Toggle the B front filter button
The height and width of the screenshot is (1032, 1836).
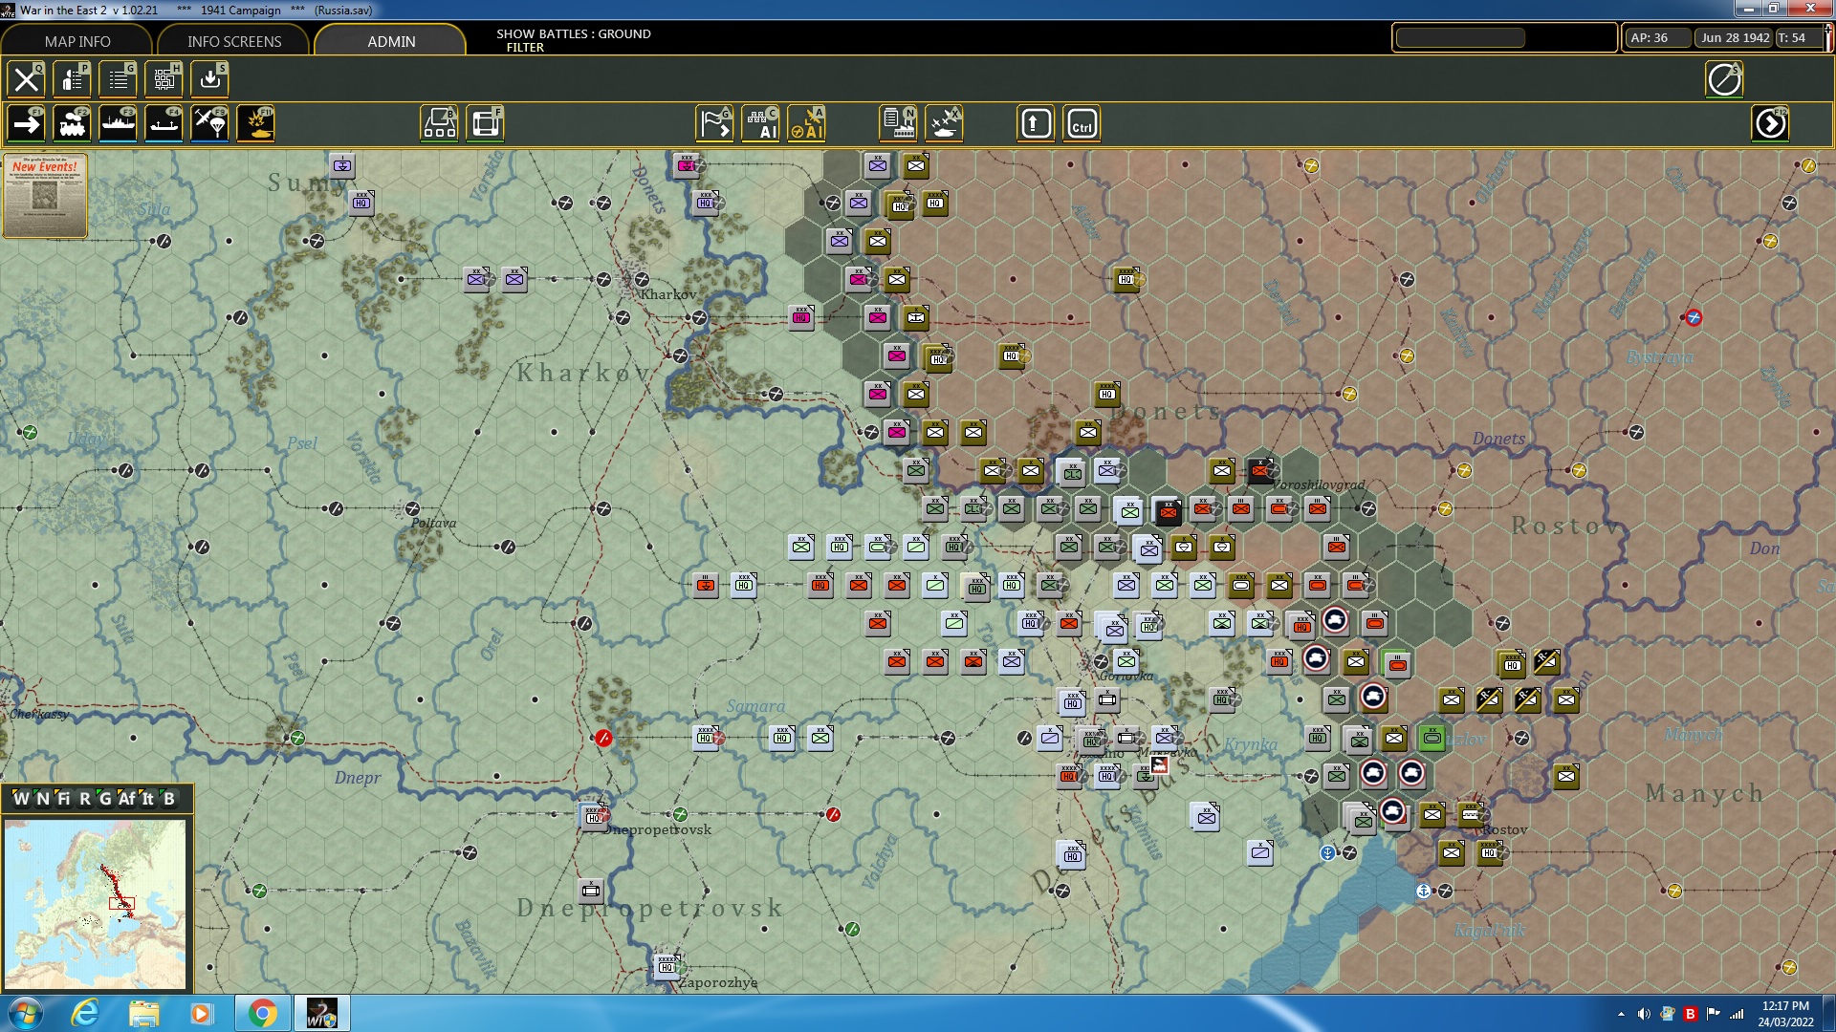click(x=169, y=799)
